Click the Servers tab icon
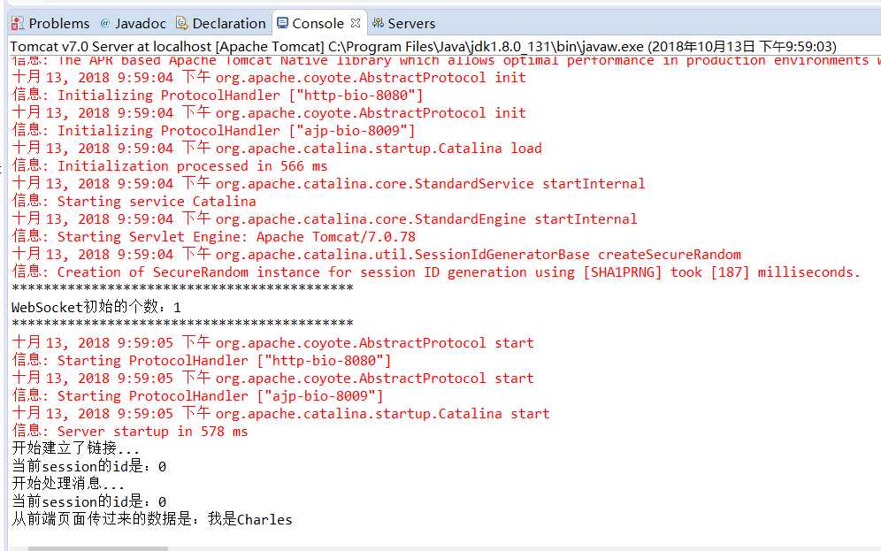Image resolution: width=881 pixels, height=551 pixels. point(378,23)
